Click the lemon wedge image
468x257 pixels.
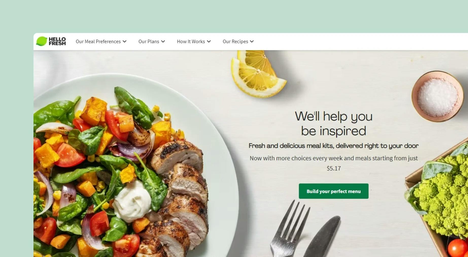point(257,74)
